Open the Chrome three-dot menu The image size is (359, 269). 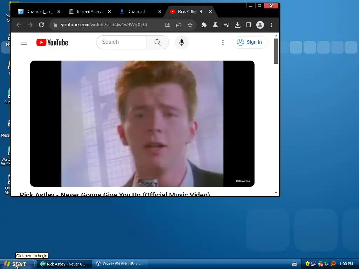272,25
